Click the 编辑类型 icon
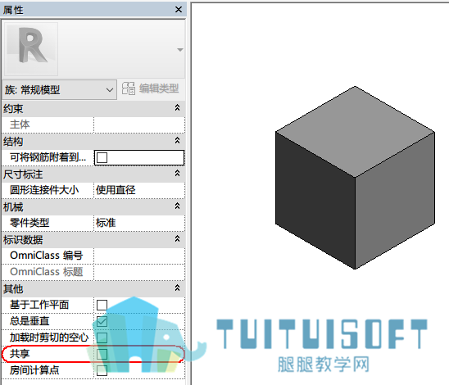Viewport: 449px width, 385px height. [129, 88]
